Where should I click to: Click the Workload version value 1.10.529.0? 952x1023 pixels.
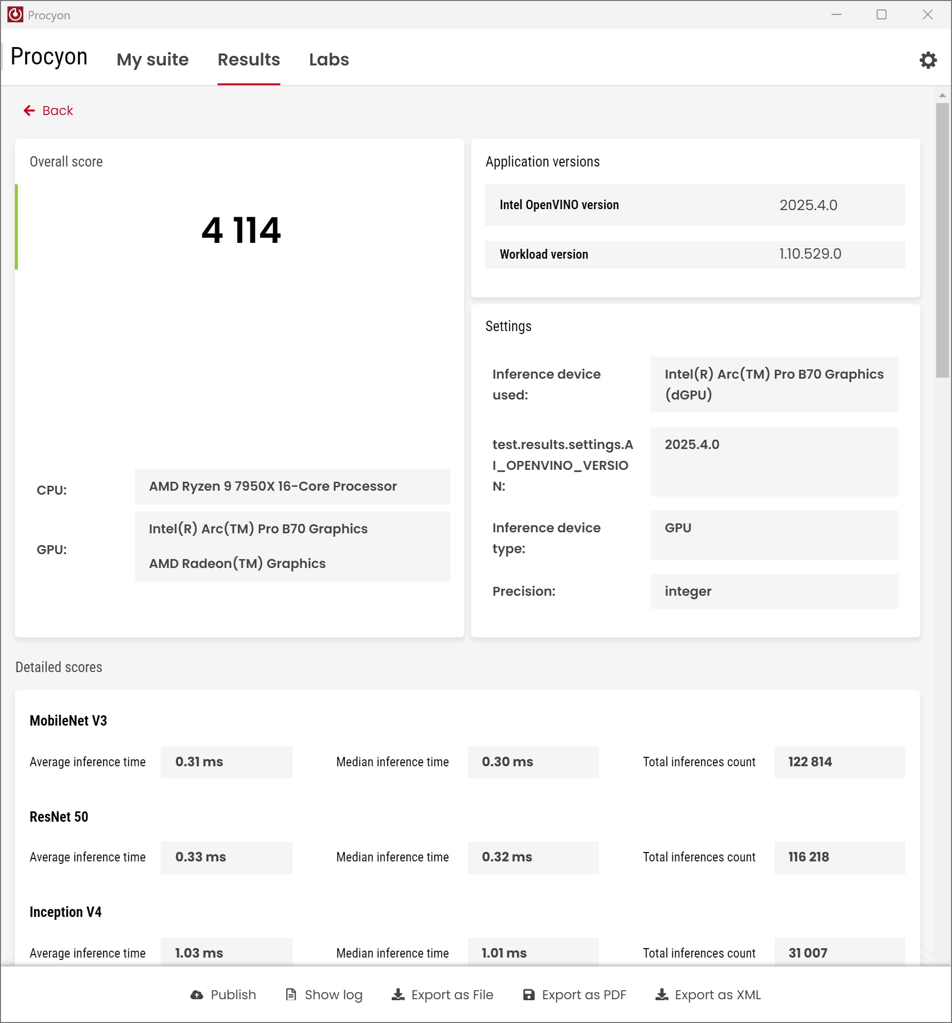click(x=810, y=254)
